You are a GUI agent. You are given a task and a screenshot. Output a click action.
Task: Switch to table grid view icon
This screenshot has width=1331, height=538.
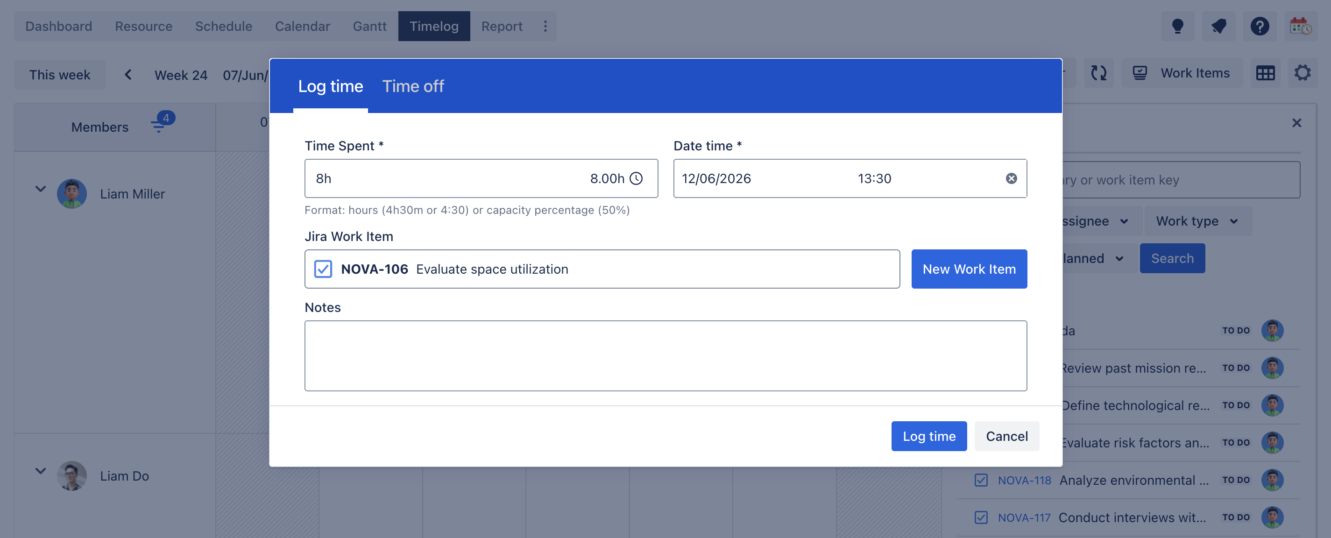(x=1265, y=73)
